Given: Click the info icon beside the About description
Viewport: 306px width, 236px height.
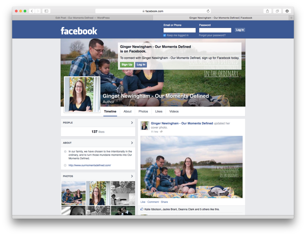Looking at the screenshot, I should (65, 152).
